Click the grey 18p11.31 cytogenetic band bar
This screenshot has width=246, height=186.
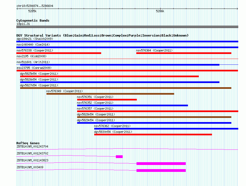coord(127,27)
